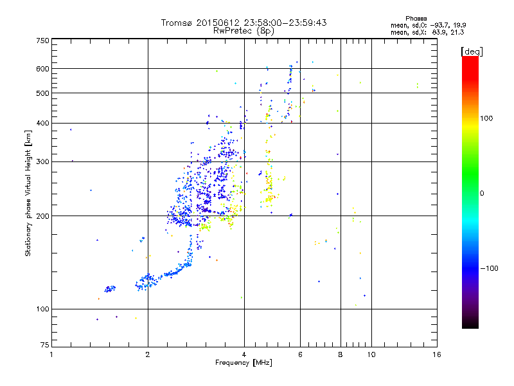Click the y-axis label 'Stationary phase Virtual Height [km]'
This screenshot has width=514, height=386.
coord(28,193)
